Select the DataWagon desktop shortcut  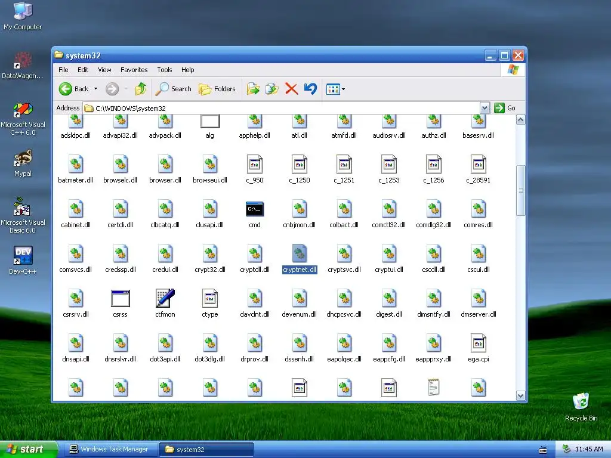[23, 66]
